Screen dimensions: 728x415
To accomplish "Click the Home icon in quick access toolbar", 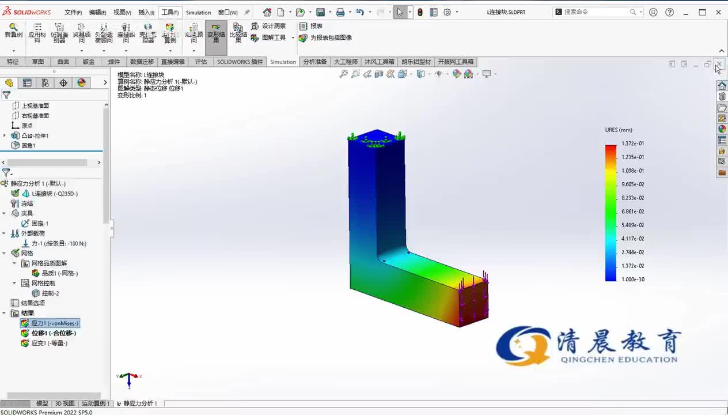I will (x=267, y=12).
